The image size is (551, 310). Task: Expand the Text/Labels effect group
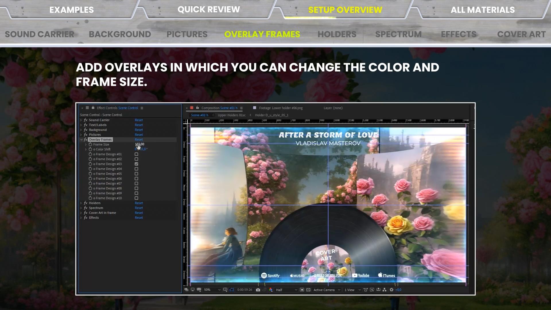(x=81, y=125)
